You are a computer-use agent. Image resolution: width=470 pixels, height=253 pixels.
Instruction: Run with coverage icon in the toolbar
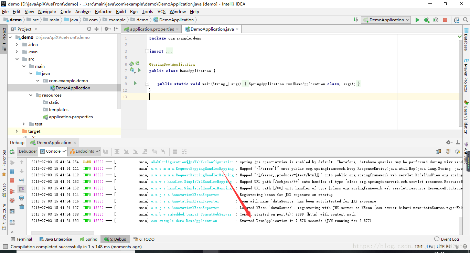[436, 20]
